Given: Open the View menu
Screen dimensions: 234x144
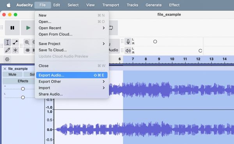Looking at the screenshot, I should pos(90,5).
